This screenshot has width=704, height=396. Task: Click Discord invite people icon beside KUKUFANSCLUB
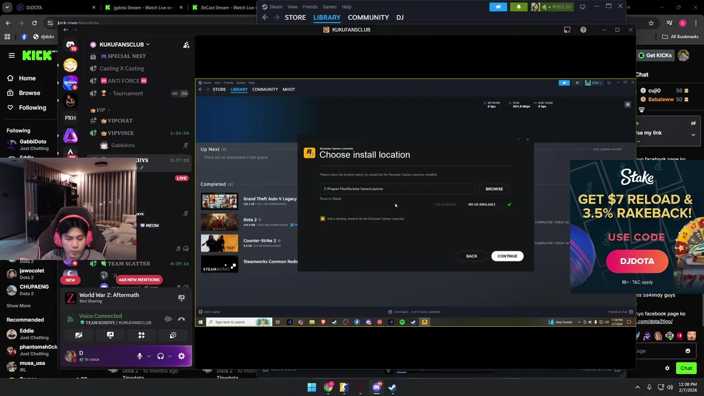186,45
